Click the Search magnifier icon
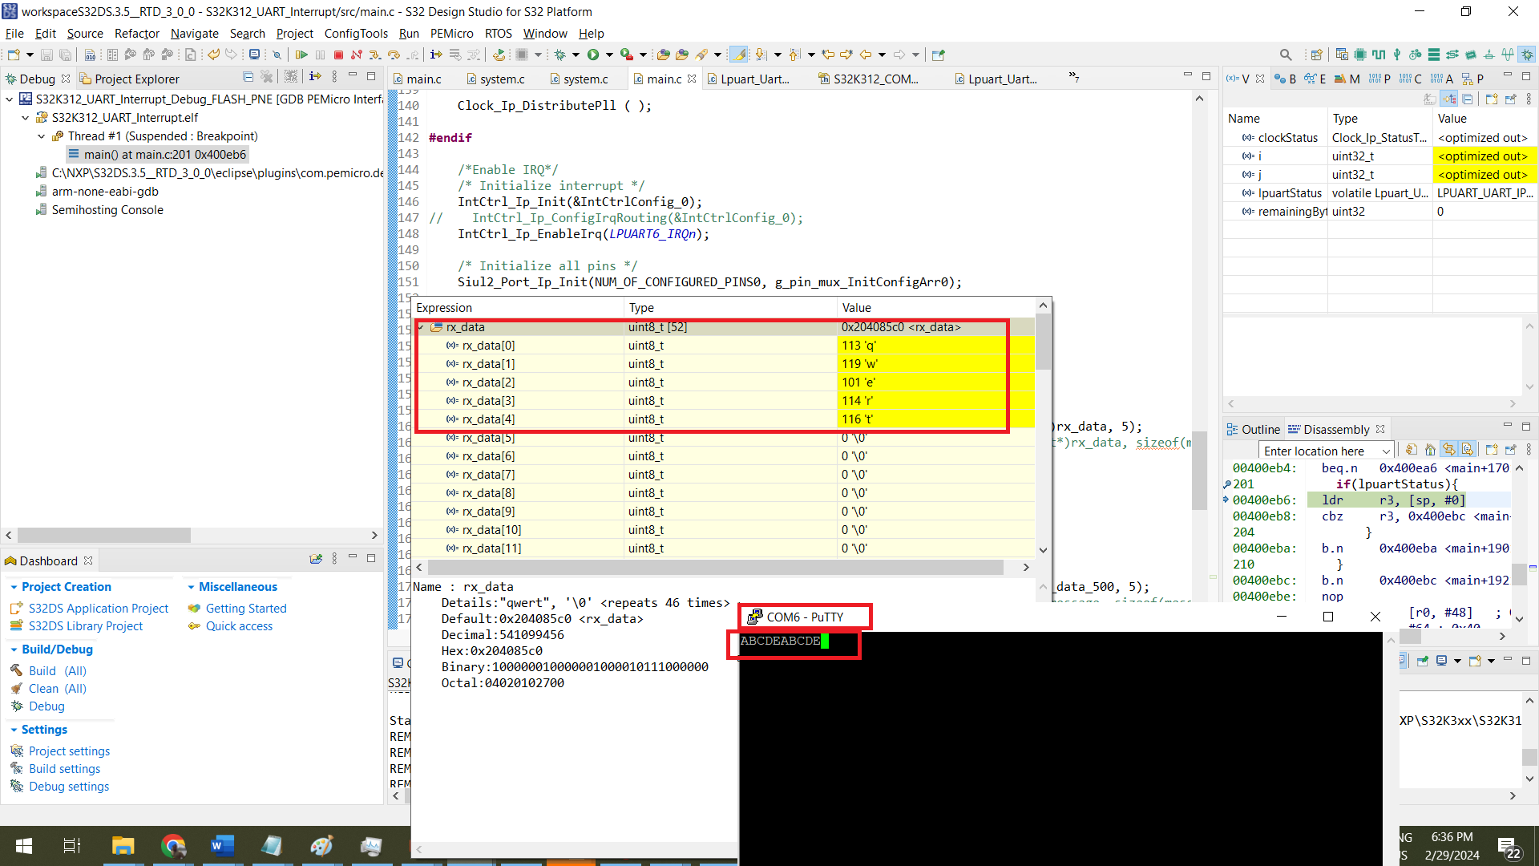This screenshot has width=1539, height=866. (x=1285, y=55)
